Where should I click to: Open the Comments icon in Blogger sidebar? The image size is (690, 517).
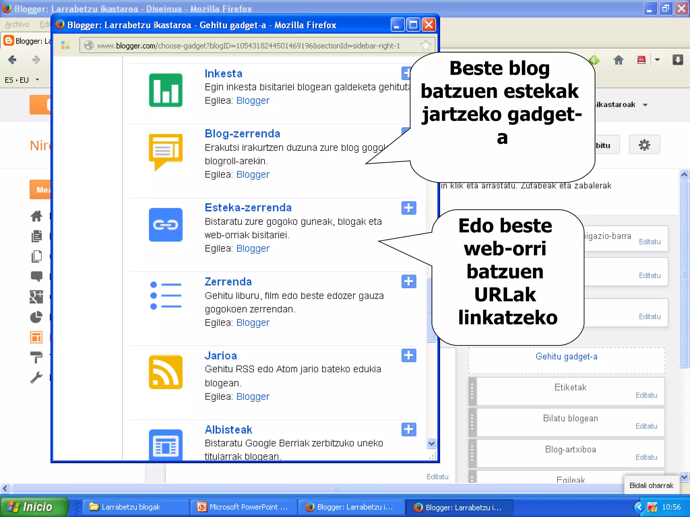click(x=36, y=276)
